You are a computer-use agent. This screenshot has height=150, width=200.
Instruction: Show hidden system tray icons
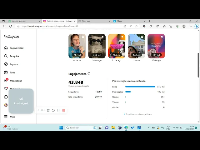tap(149, 128)
